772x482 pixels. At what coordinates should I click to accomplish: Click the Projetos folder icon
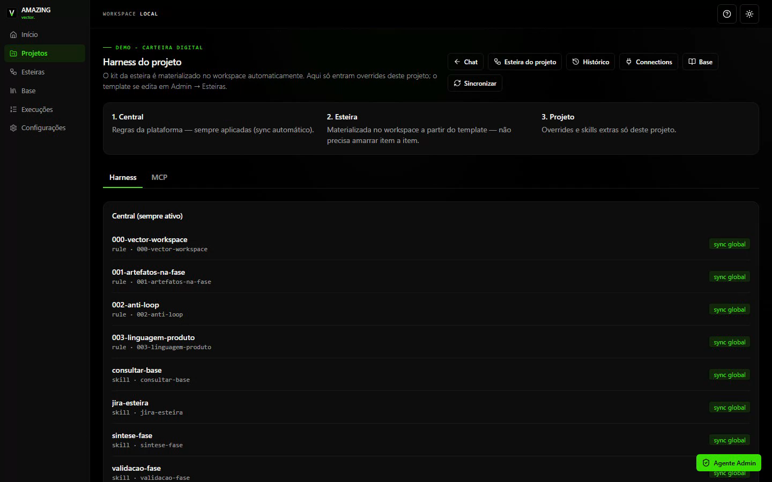click(13, 54)
